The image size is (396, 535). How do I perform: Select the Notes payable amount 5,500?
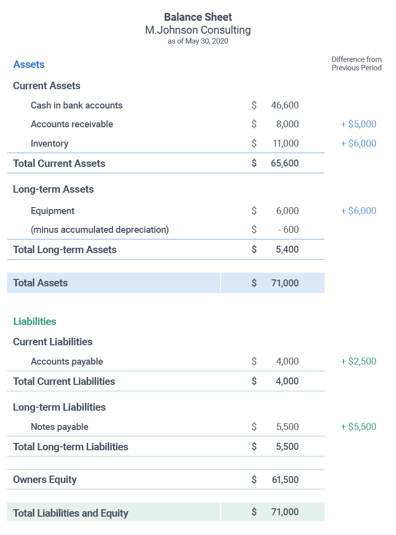pos(287,427)
